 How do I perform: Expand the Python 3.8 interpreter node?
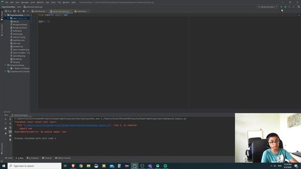point(8,69)
